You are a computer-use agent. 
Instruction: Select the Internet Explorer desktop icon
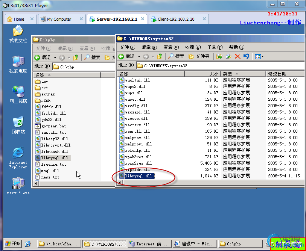pos(18,158)
